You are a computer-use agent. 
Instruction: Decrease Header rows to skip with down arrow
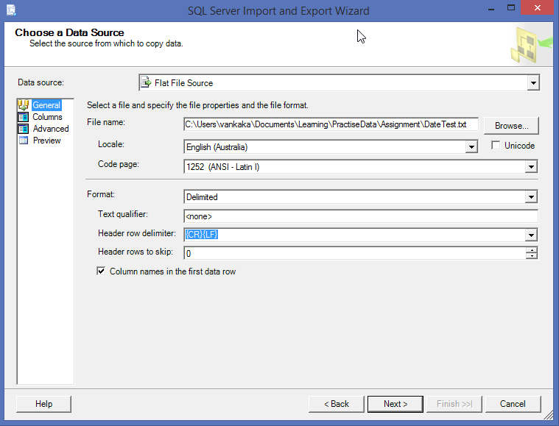pos(532,256)
